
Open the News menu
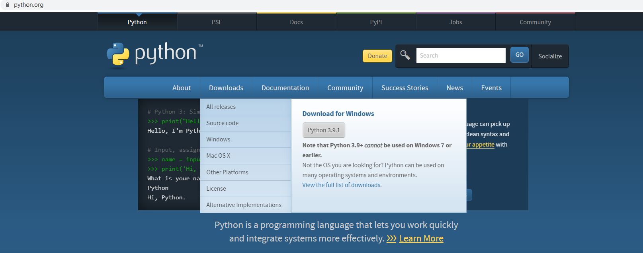click(x=455, y=88)
